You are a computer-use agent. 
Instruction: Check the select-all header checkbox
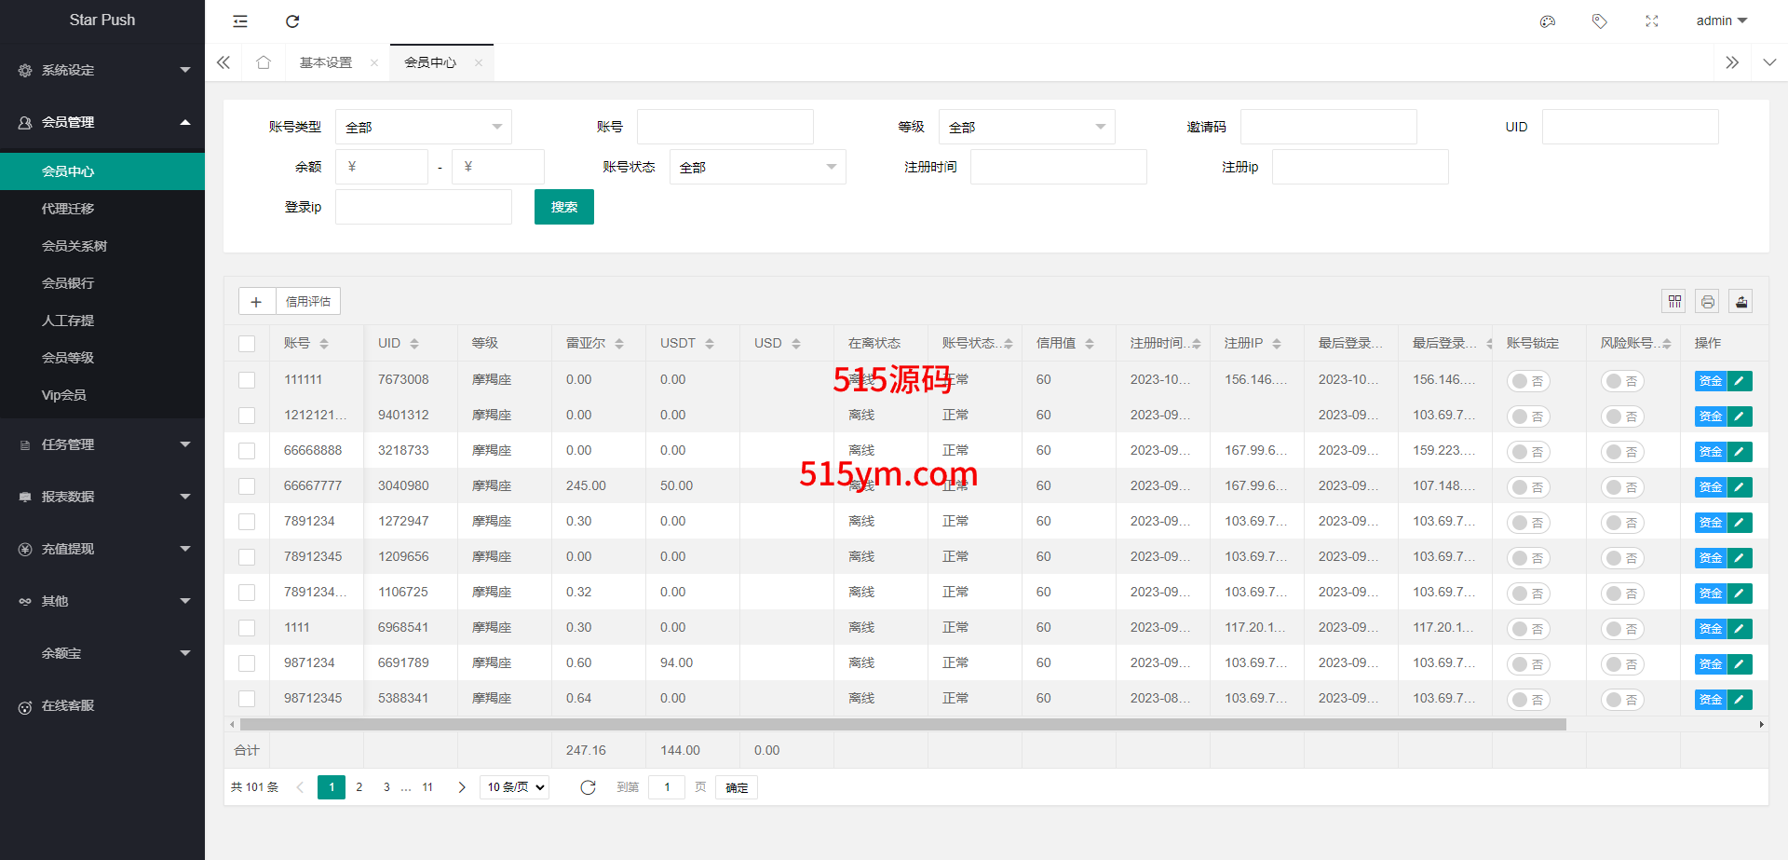(x=247, y=344)
